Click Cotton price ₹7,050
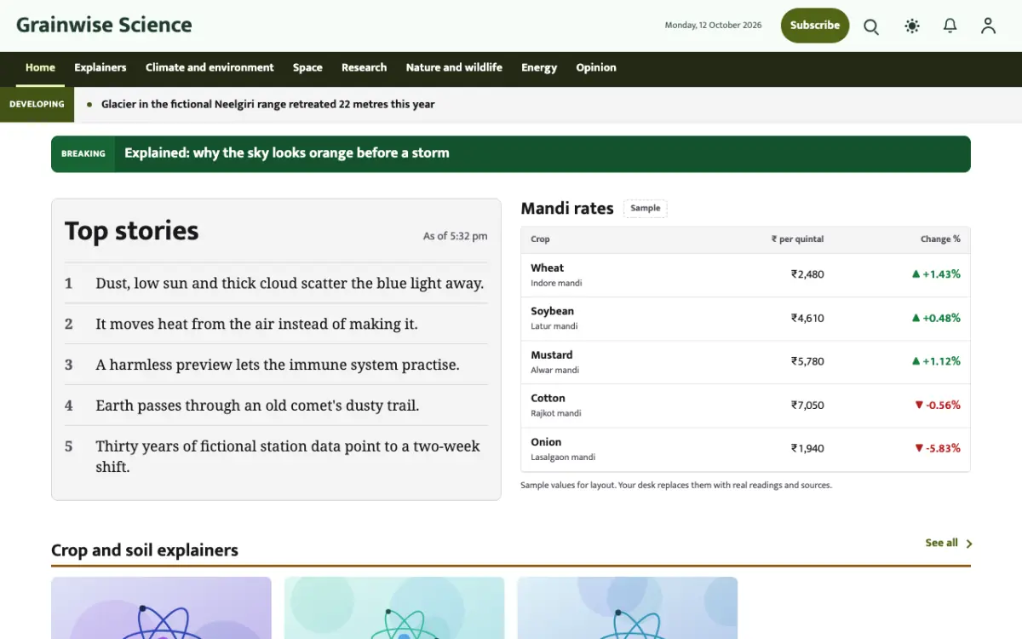 tap(807, 406)
